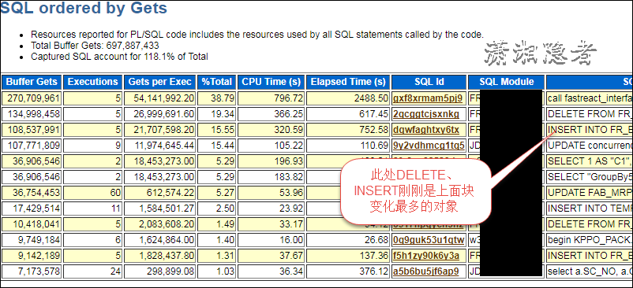Viewport: 633px width, 288px height.
Task: Click Gets per Exec value 298,899.08
Action: 170,271
